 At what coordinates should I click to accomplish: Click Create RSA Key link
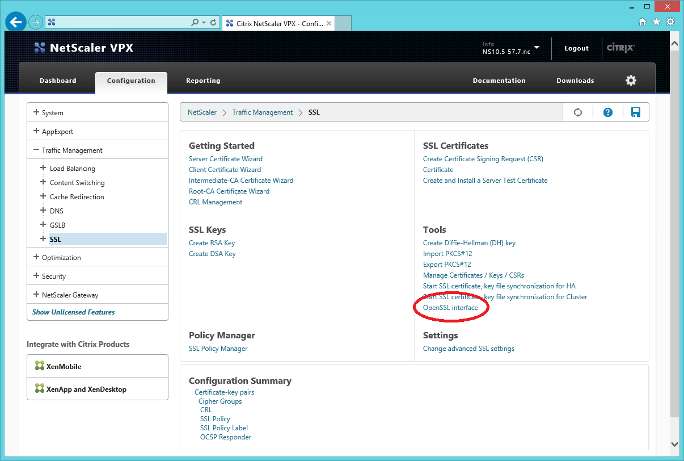pyautogui.click(x=212, y=243)
